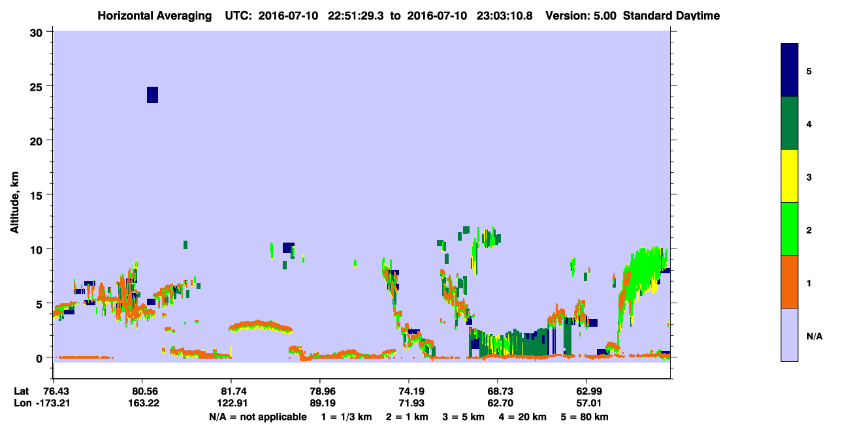Viewport: 849px width, 435px height.
Task: Click the large bright green cloud near 8 km
Action: pos(643,271)
